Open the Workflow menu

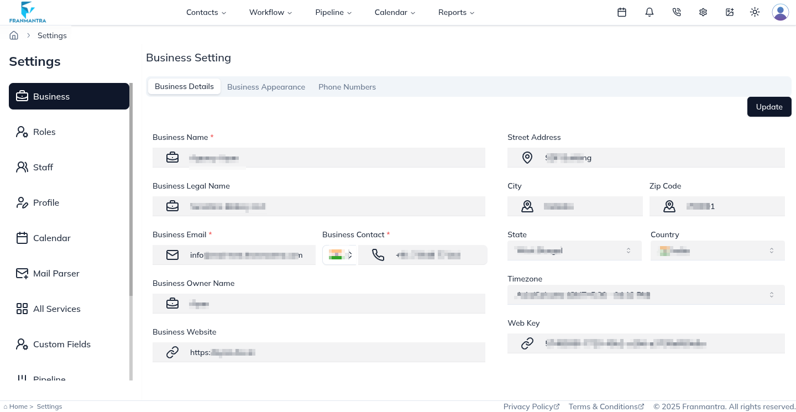point(270,12)
